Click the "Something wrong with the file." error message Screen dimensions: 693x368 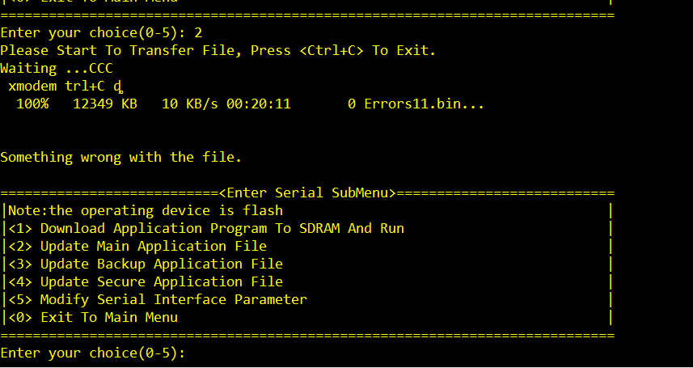[121, 157]
